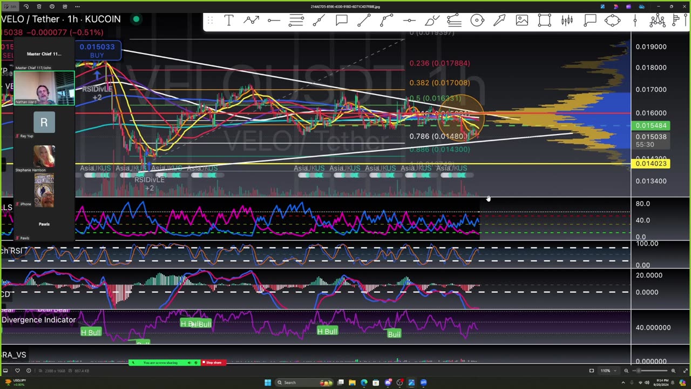Open File Explorer from taskbar
Viewport: 691px width, 389px height.
coord(352,383)
